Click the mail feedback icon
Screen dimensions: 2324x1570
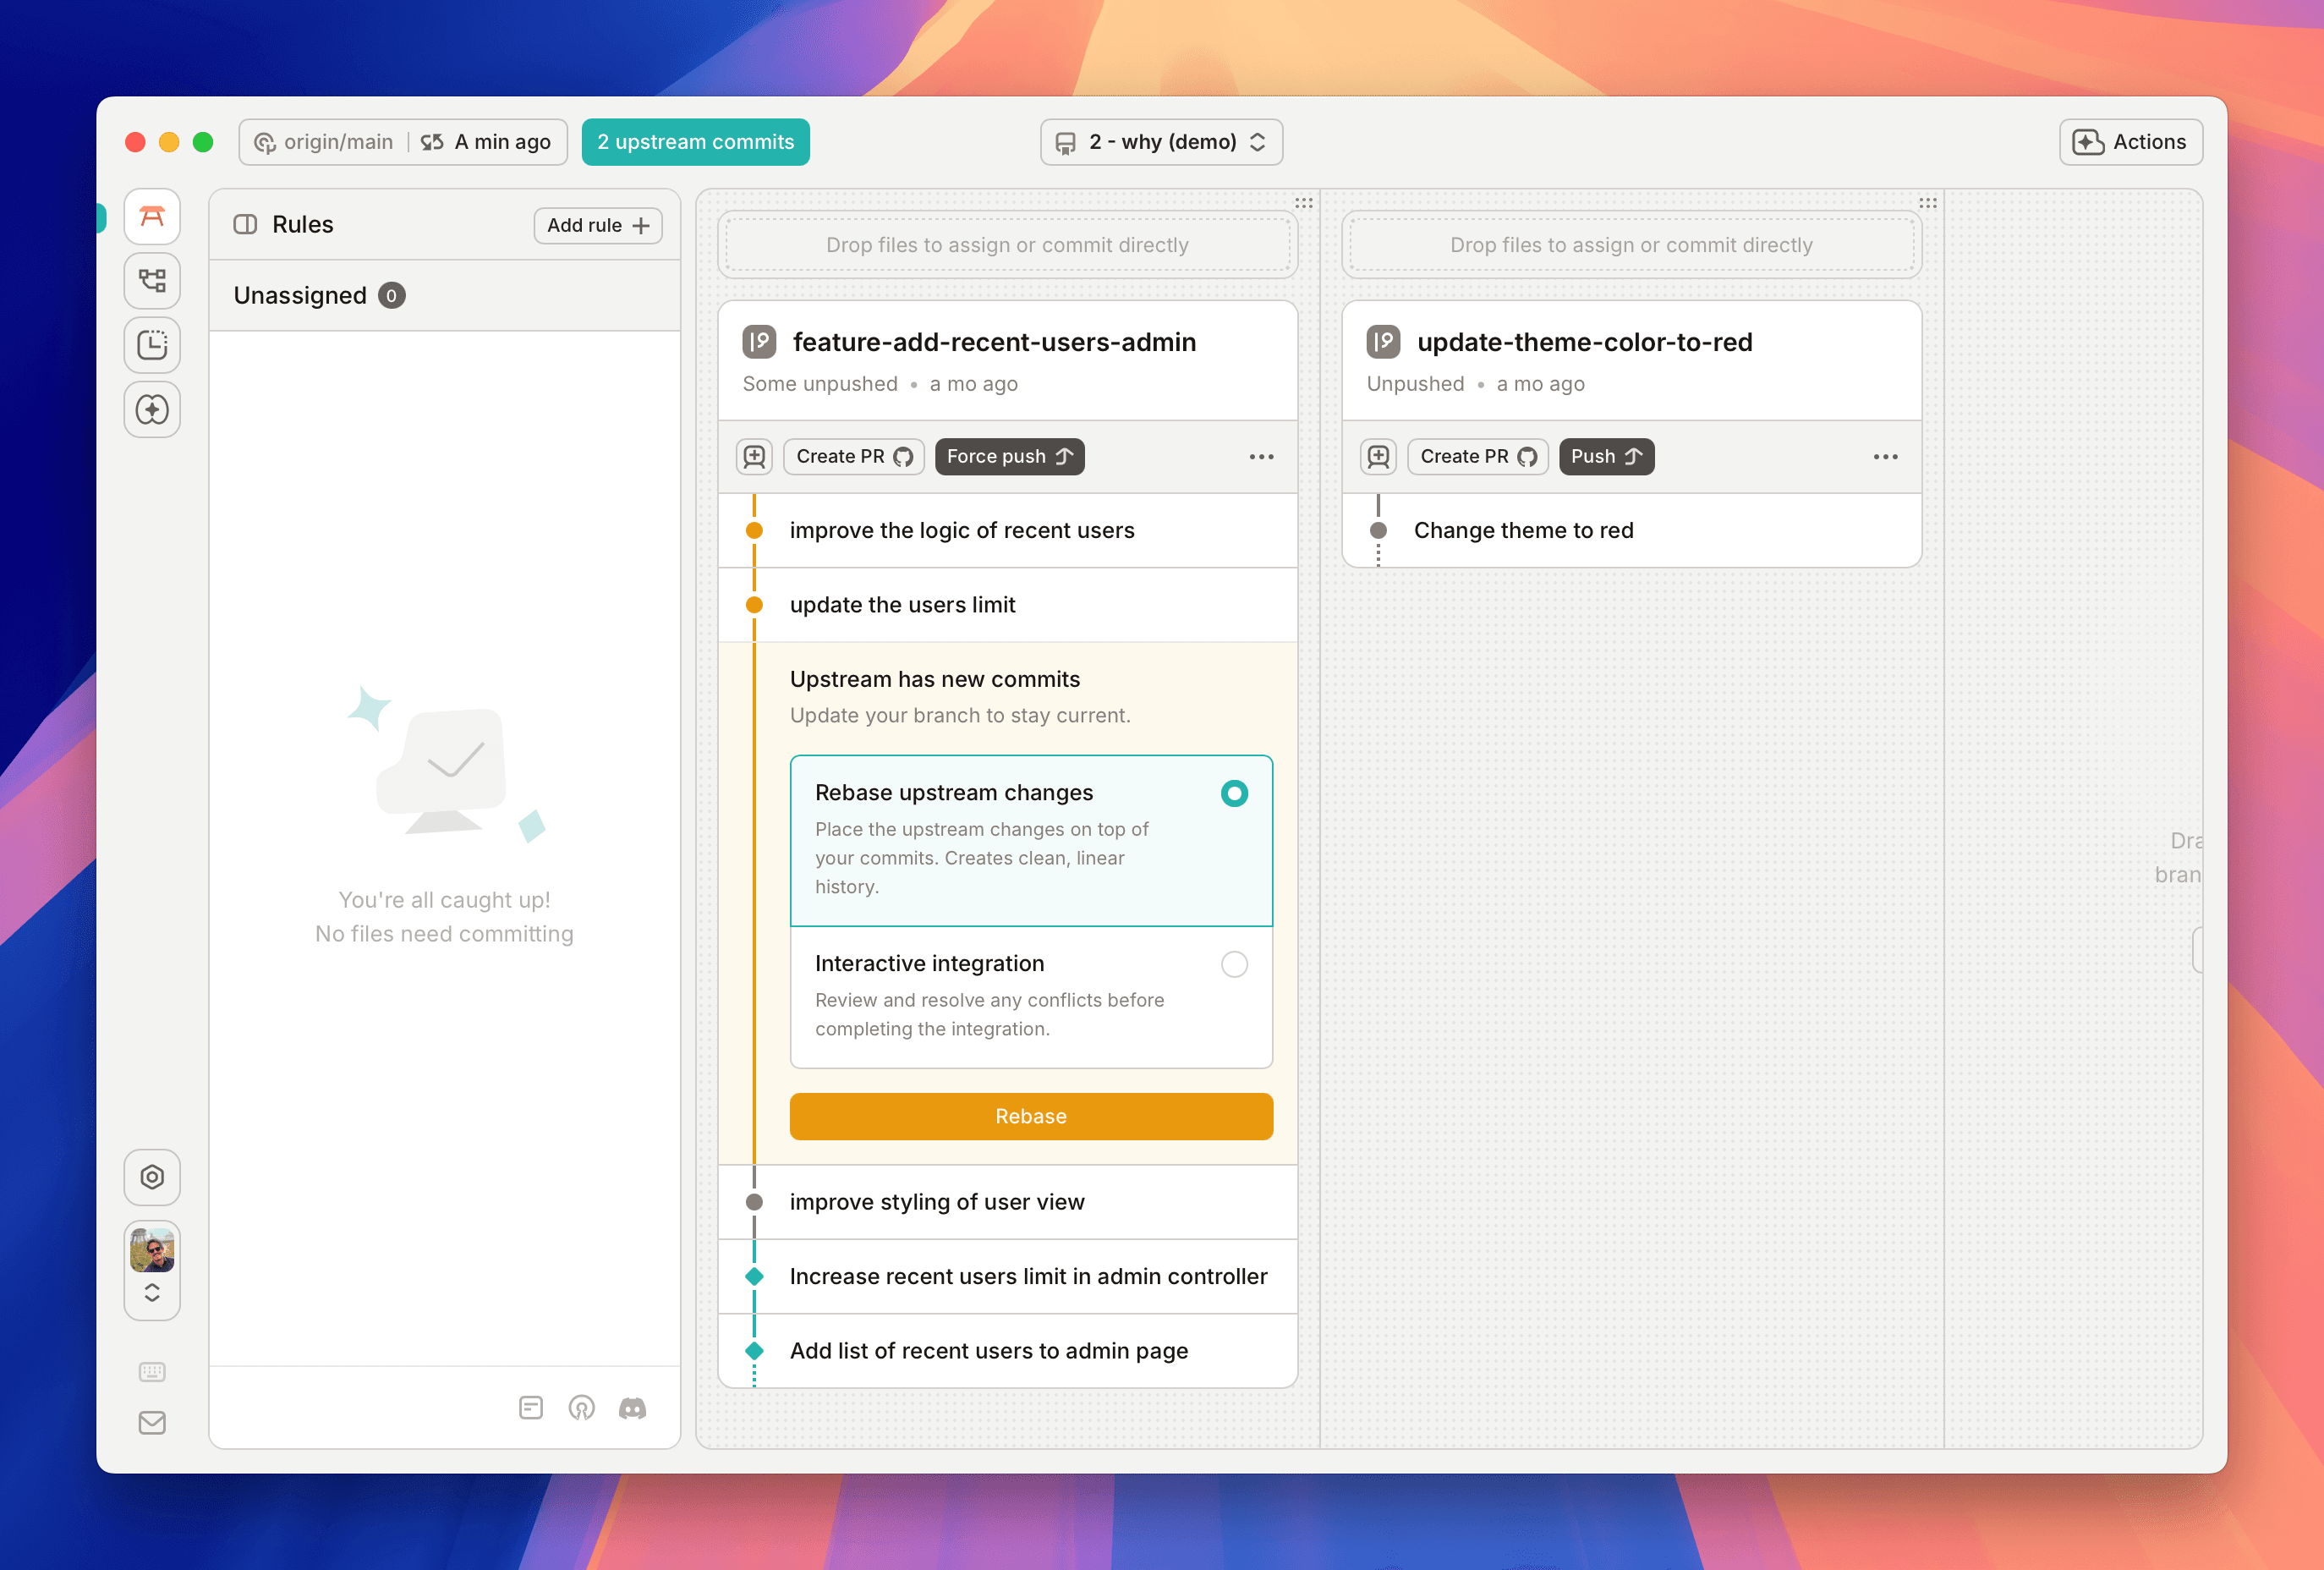point(152,1423)
